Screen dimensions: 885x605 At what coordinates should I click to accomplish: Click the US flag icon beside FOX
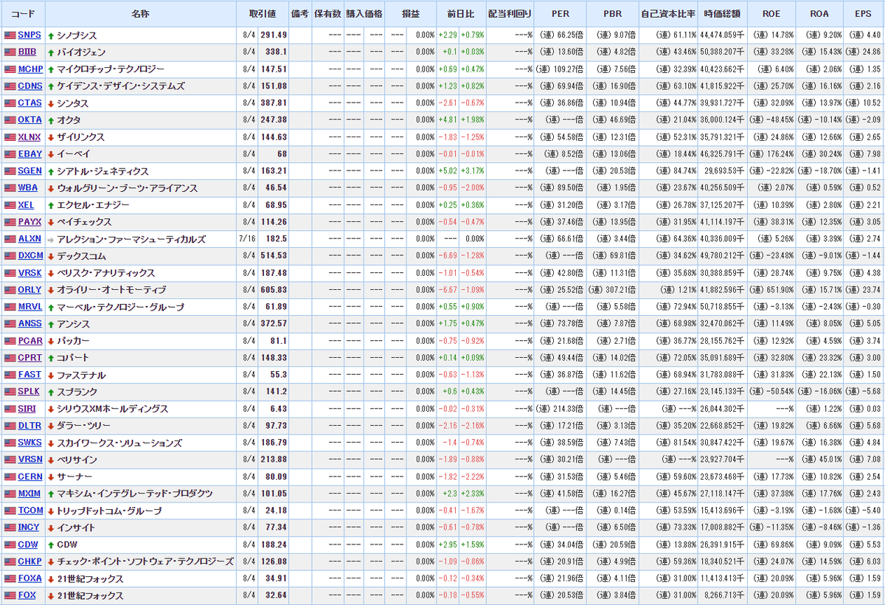(10, 595)
